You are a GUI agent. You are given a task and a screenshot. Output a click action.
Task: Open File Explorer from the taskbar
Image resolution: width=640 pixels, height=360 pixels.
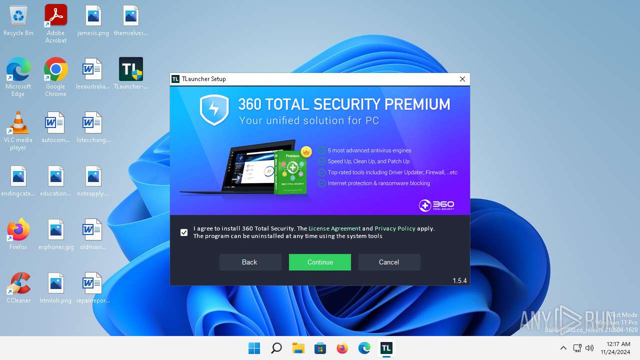coord(298,348)
